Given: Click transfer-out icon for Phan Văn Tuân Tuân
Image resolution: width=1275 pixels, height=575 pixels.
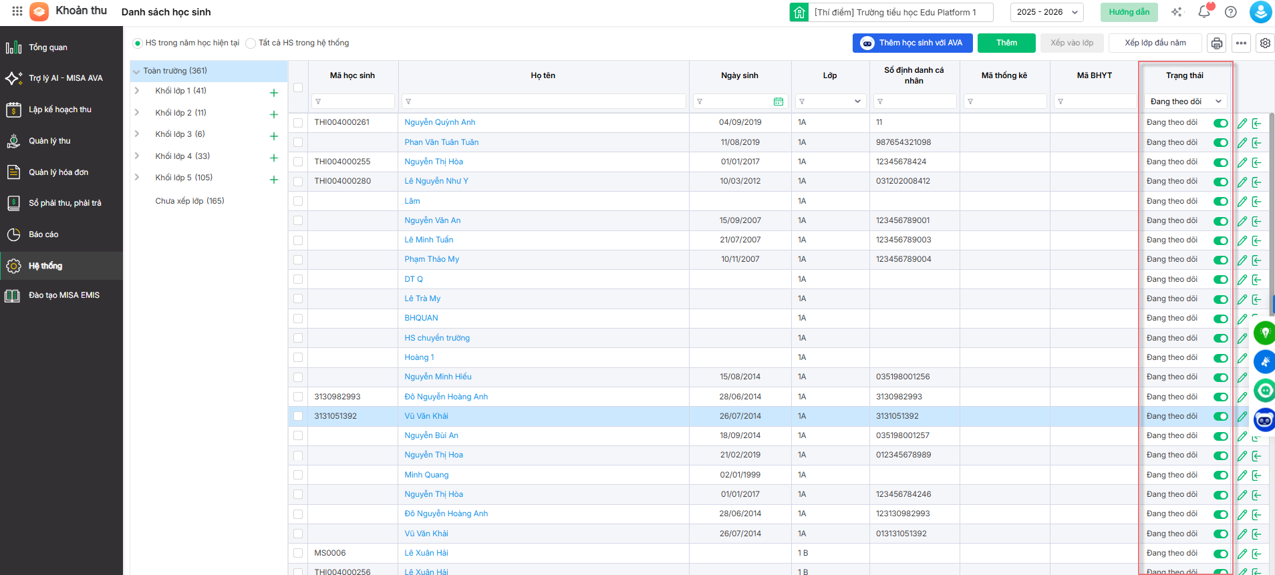Looking at the screenshot, I should coord(1257,143).
